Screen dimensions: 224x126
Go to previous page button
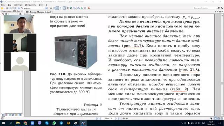[x=100, y=118]
